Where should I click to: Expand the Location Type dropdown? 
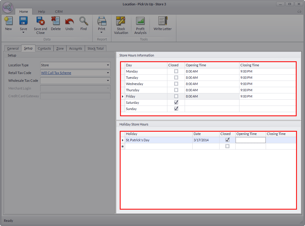click(x=108, y=65)
